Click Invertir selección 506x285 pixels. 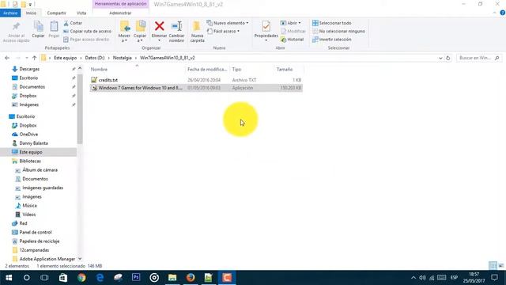[x=331, y=39]
